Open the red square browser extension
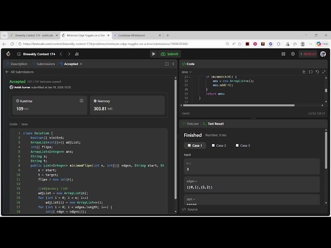Image resolution: width=331 pixels, height=248 pixels. click(x=247, y=44)
